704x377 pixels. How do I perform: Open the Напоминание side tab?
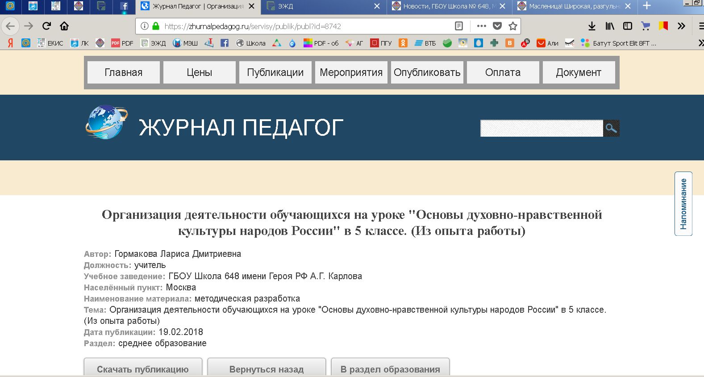[683, 204]
